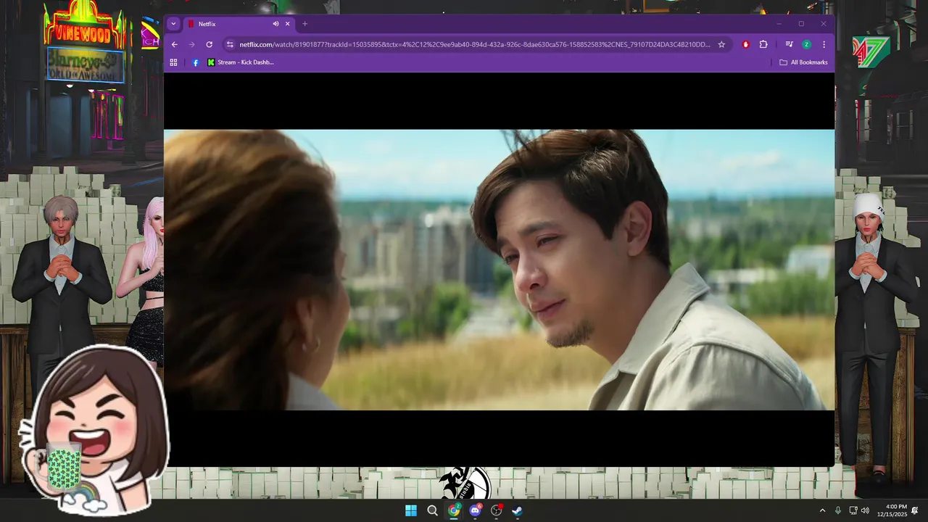Open OBS Studio from the taskbar
Viewport: 928px width, 522px height.
(496, 510)
